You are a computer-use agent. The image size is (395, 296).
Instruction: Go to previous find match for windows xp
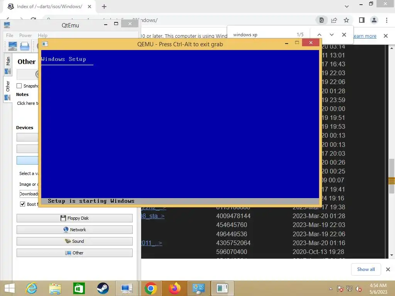pyautogui.click(x=319, y=35)
